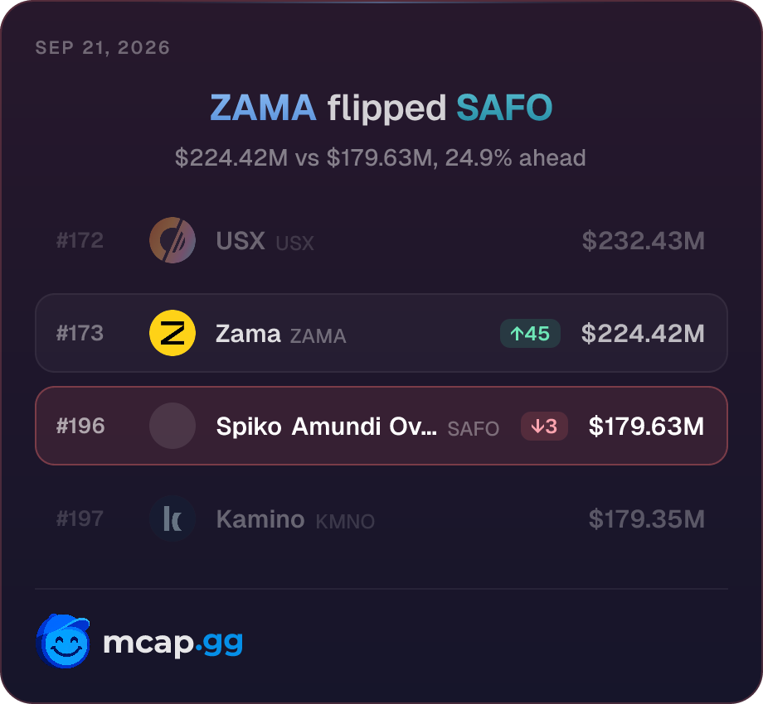
Task: Select the SAFO title text
Action: (x=504, y=108)
